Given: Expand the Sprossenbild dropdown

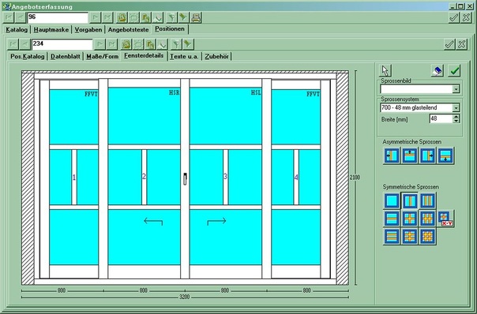Looking at the screenshot, I should click(456, 89).
